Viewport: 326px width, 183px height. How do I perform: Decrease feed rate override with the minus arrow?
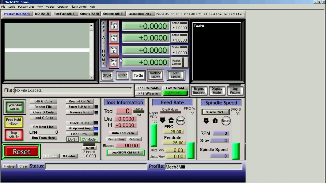[x=162, y=120]
